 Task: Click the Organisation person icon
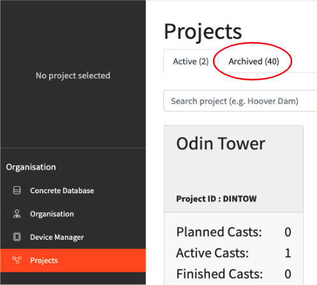click(17, 214)
